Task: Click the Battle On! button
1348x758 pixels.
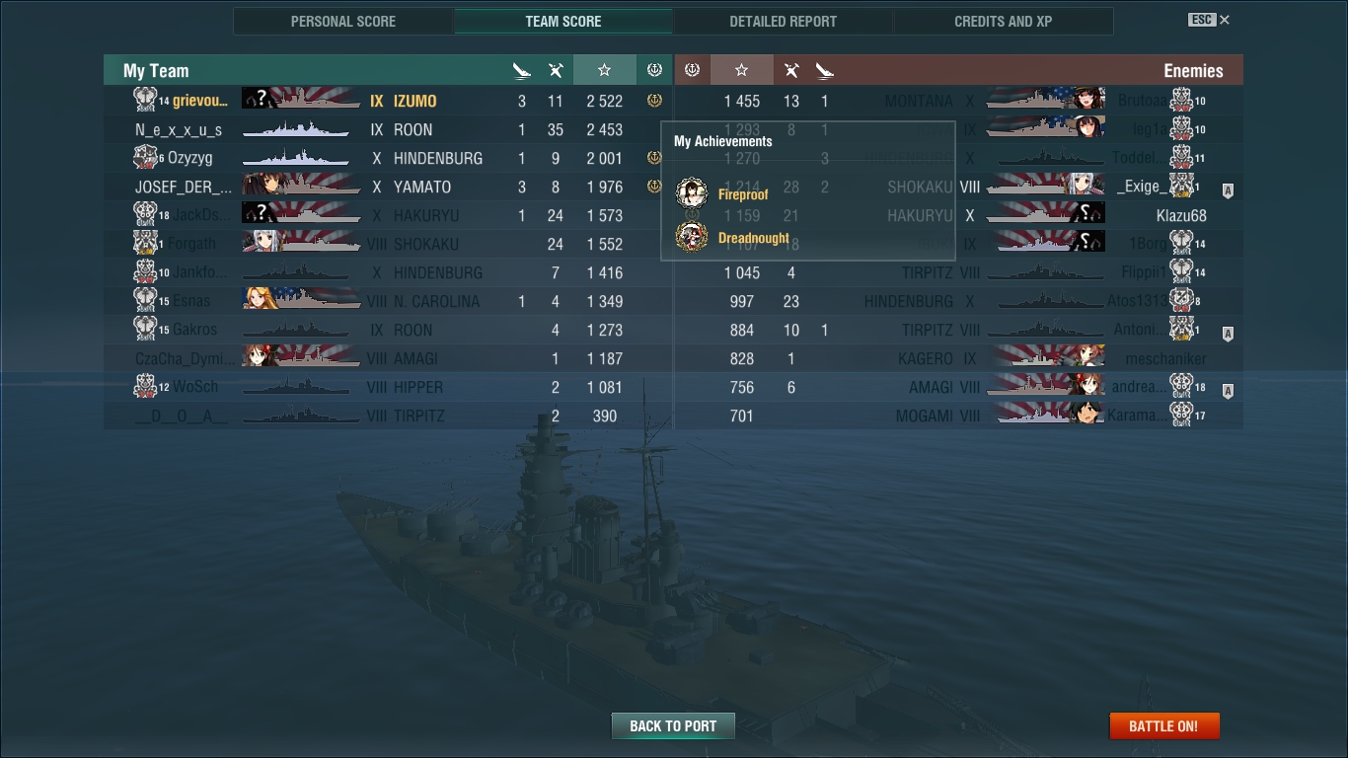Action: pos(1164,725)
